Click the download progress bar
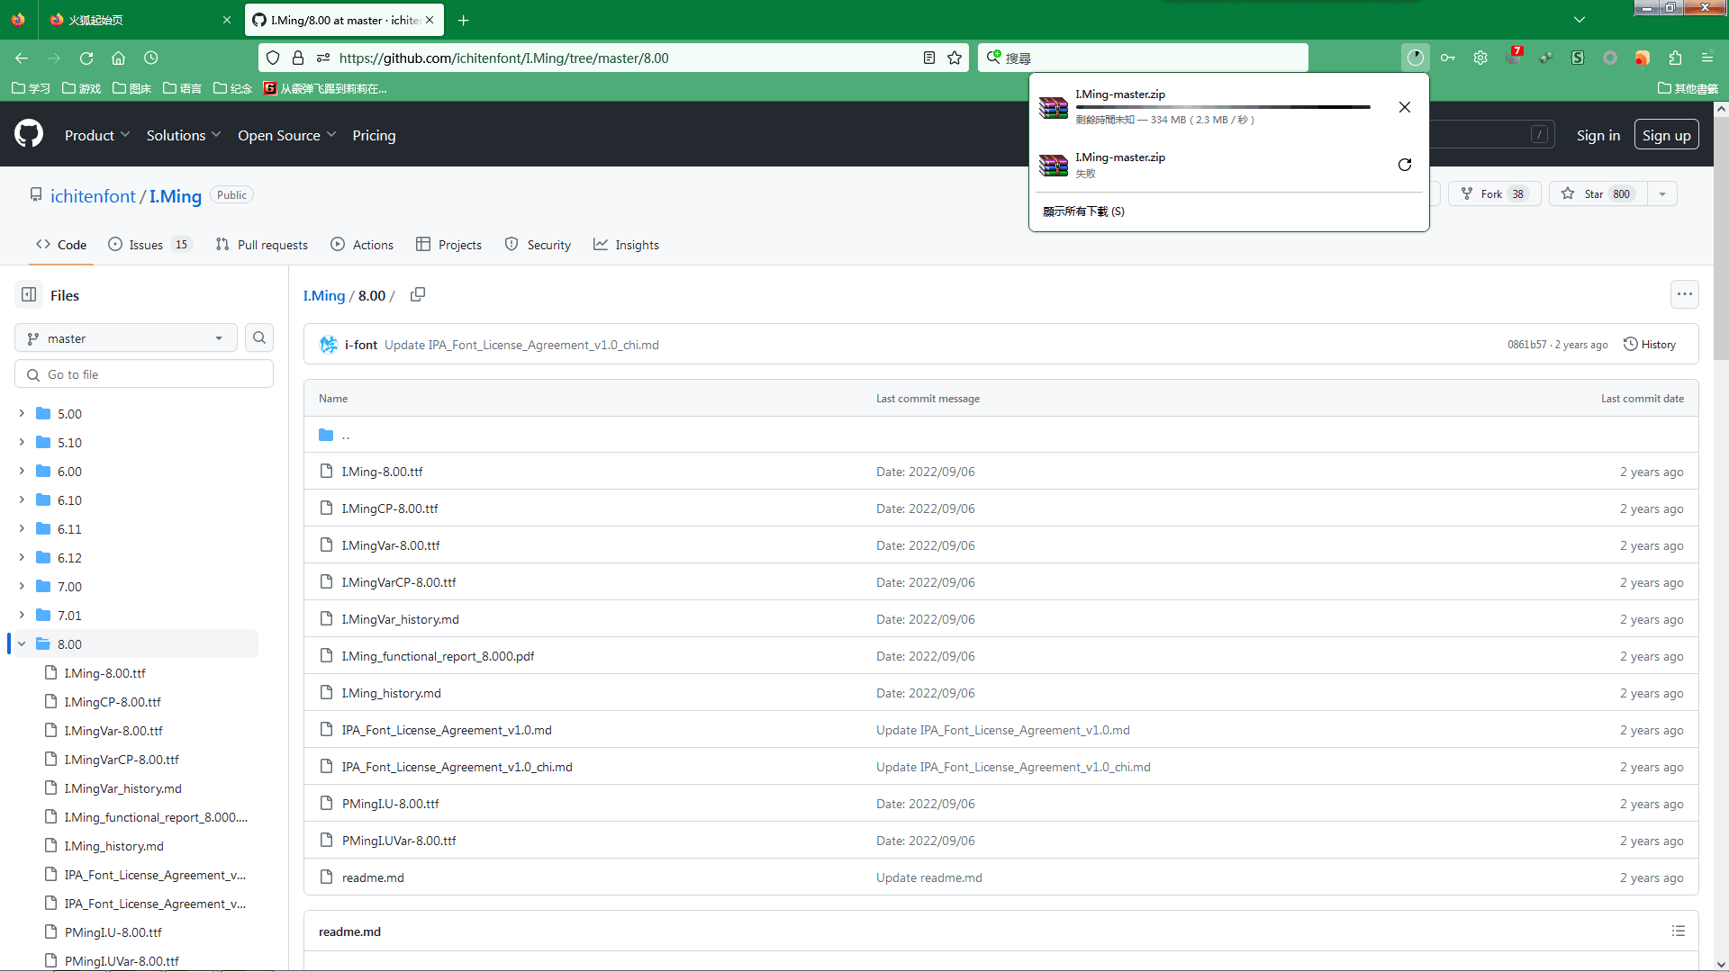This screenshot has height=972, width=1729. tap(1223, 107)
